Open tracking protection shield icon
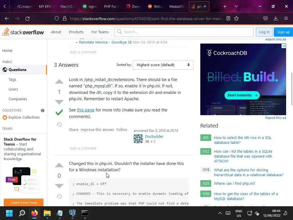Viewport: 293px width, 220px height. pyautogui.click(x=57, y=18)
